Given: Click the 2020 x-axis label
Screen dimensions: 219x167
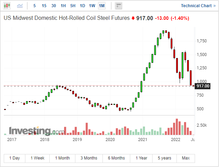Looking at the screenshot, I should point(110,139).
